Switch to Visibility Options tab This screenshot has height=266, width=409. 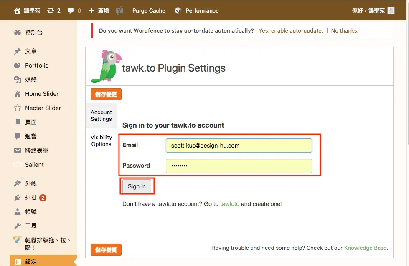coord(101,141)
